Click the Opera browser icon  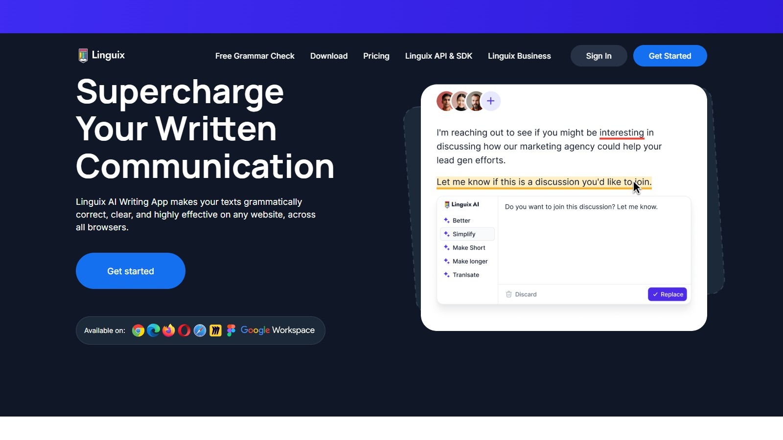(x=184, y=331)
